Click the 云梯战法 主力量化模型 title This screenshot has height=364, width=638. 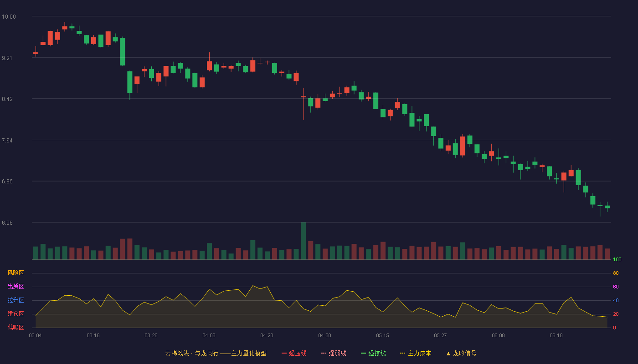click(x=216, y=353)
